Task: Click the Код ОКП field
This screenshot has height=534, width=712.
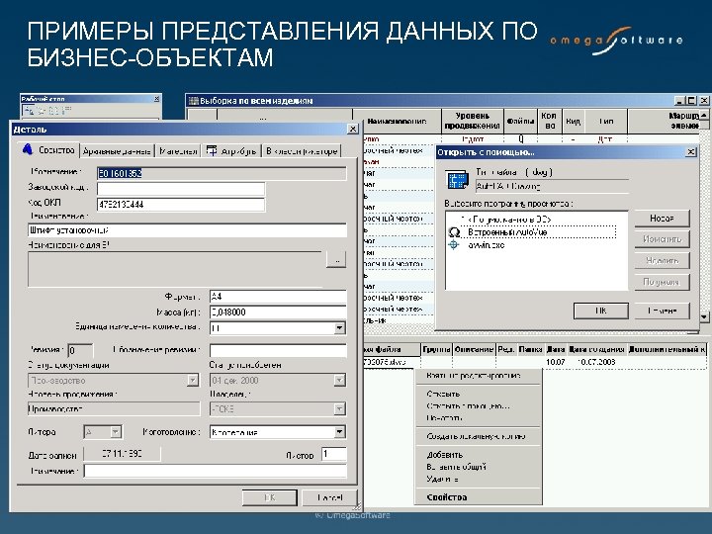Action: click(x=181, y=205)
